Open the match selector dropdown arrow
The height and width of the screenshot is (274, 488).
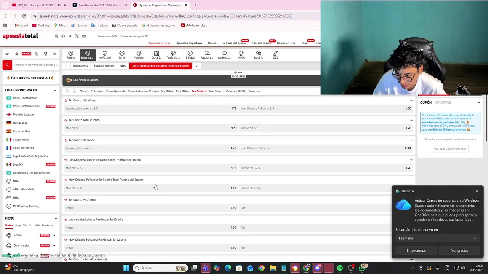(x=196, y=66)
